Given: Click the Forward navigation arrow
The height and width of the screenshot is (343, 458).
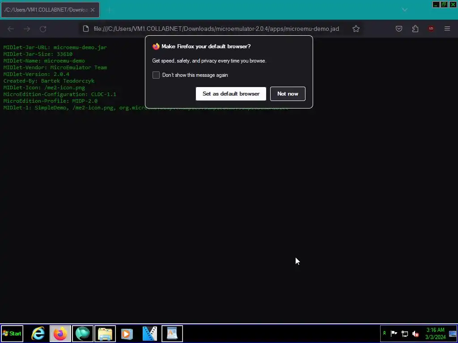Looking at the screenshot, I should pos(27,29).
